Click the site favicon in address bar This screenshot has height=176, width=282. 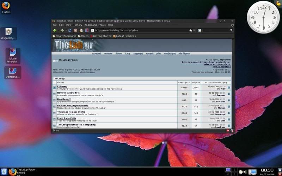[x=93, y=30]
